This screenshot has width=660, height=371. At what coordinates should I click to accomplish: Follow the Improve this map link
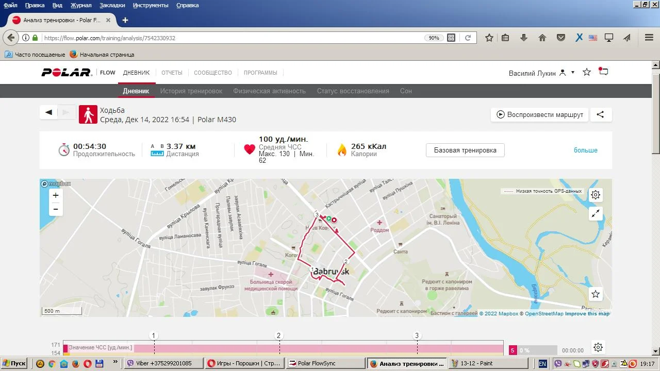(x=587, y=314)
